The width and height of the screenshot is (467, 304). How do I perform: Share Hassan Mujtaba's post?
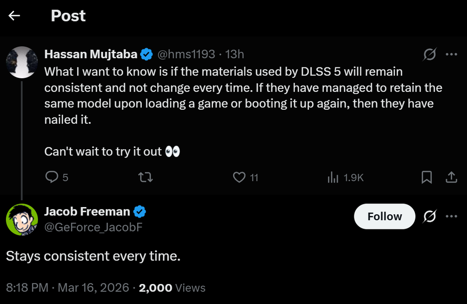(451, 177)
